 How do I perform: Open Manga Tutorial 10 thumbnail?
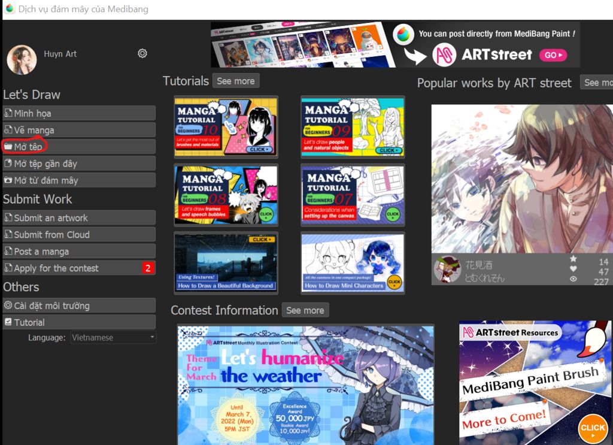point(226,127)
